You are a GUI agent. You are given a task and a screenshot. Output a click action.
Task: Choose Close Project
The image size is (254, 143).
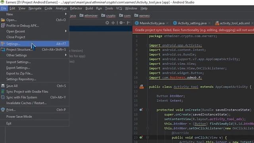click(x=35, y=37)
